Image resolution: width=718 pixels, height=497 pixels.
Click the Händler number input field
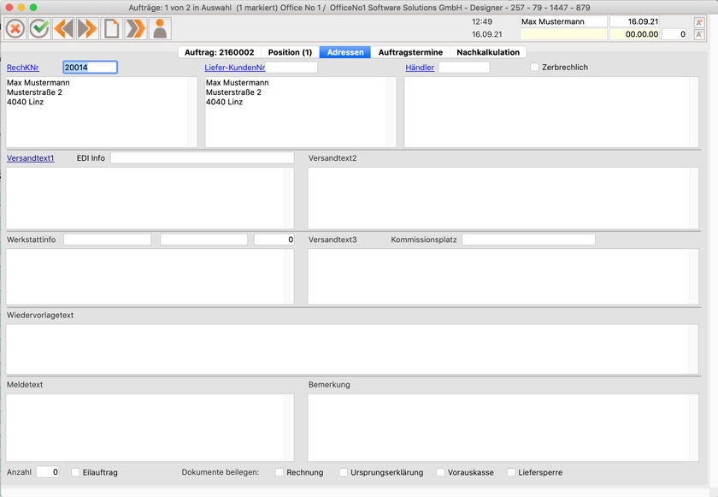pyautogui.click(x=464, y=68)
